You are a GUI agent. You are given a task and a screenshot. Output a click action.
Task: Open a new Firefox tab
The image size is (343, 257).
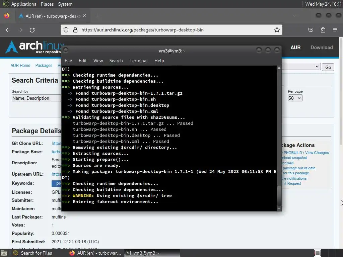[x=97, y=16]
